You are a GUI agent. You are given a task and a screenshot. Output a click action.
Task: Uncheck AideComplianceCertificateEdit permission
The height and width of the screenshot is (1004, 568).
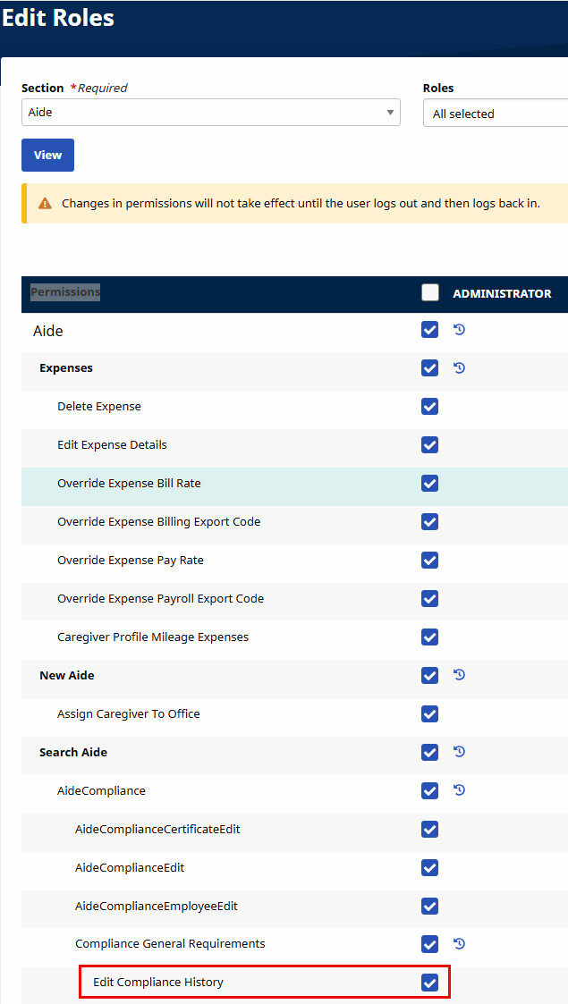coord(430,830)
